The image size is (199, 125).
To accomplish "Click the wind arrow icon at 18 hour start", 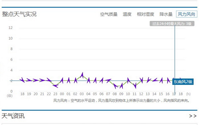I will coord(22,80).
